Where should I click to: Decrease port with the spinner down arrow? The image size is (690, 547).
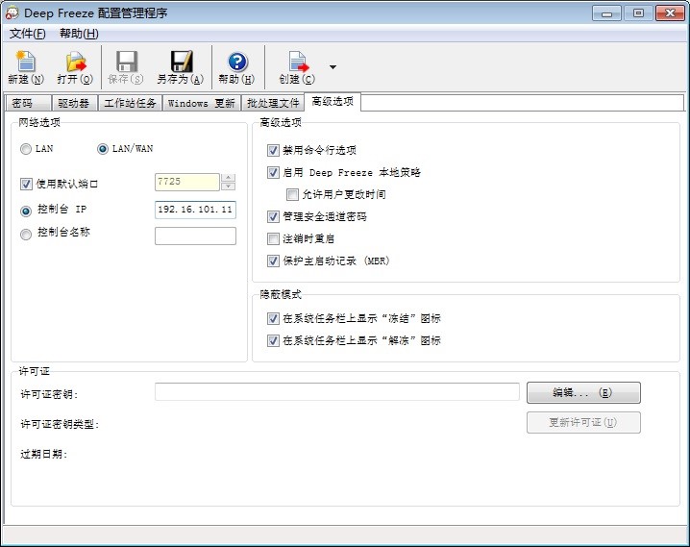point(228,186)
